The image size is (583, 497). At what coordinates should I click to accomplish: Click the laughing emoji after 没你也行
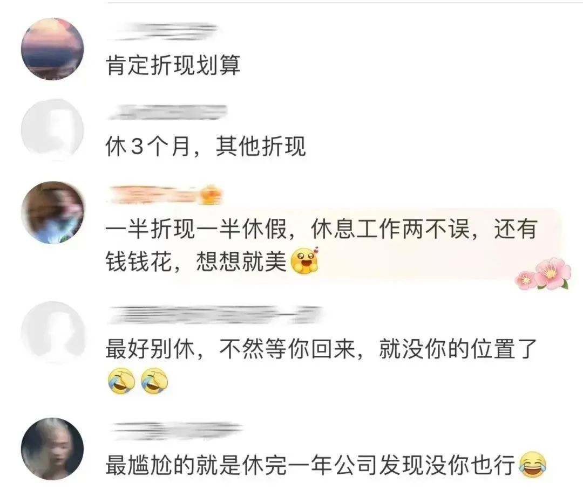(x=532, y=464)
